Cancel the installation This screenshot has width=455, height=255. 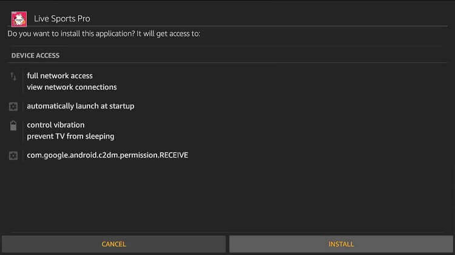click(114, 244)
